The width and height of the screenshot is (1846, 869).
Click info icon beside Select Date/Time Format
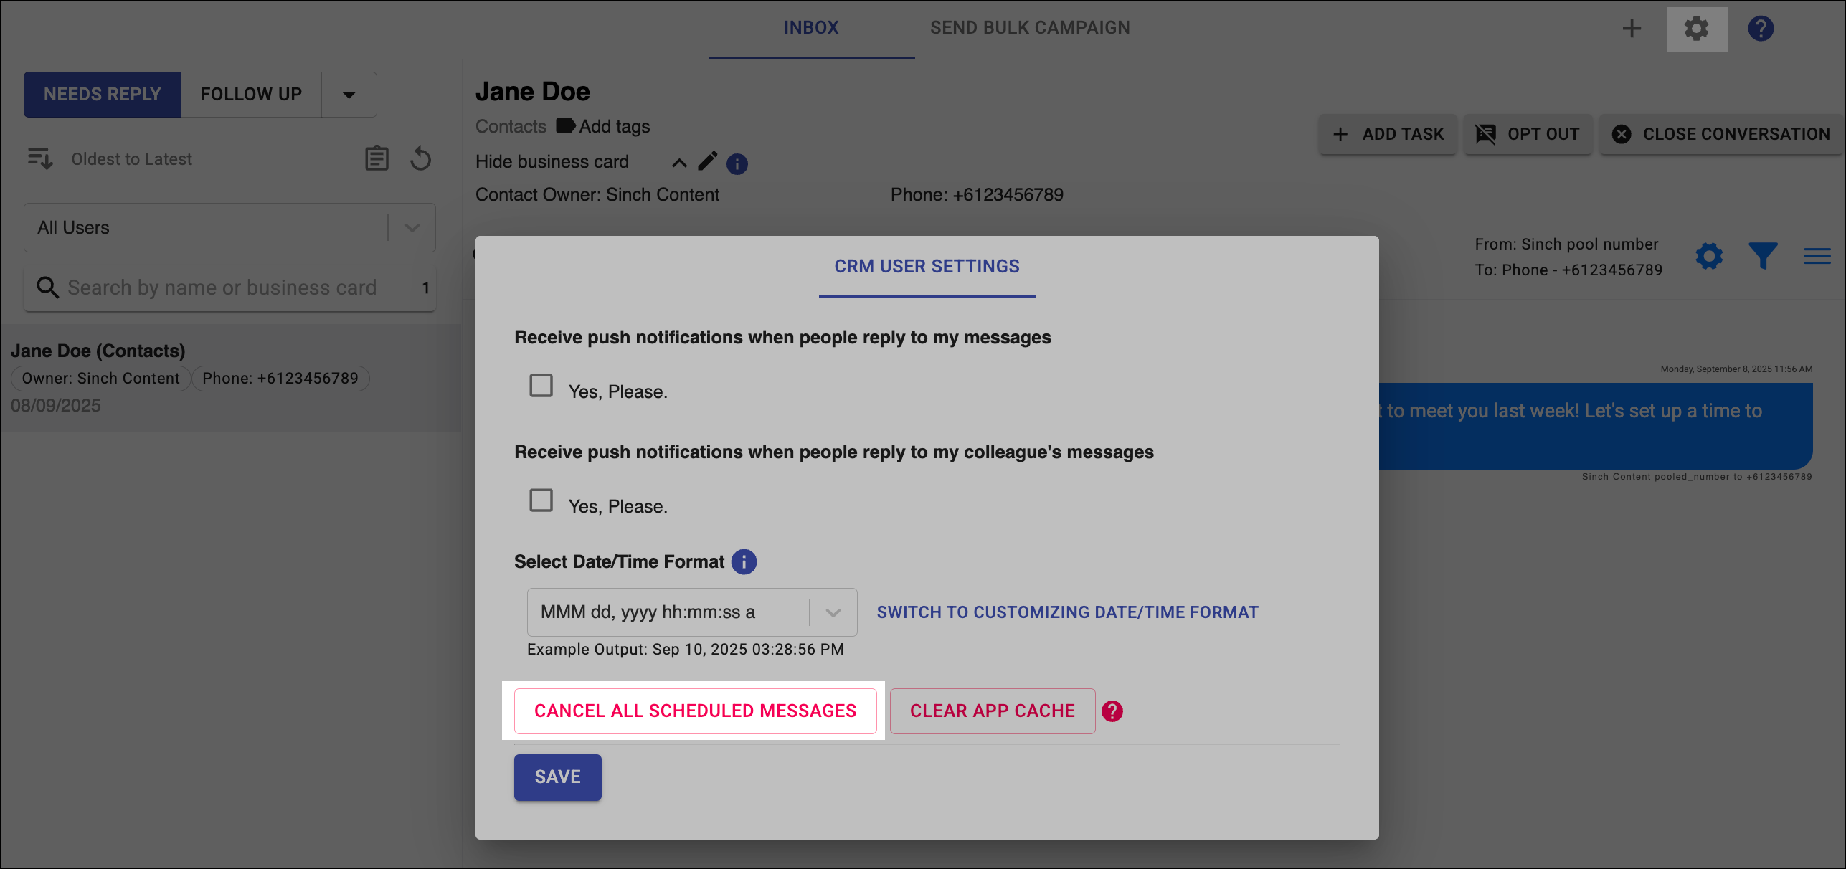(x=744, y=561)
